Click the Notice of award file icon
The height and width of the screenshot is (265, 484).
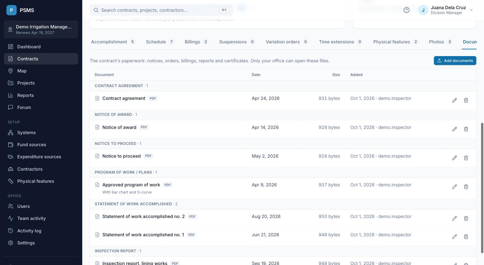97,127
